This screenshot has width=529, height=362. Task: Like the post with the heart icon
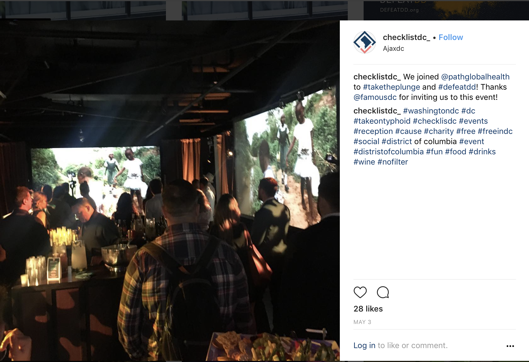click(360, 292)
